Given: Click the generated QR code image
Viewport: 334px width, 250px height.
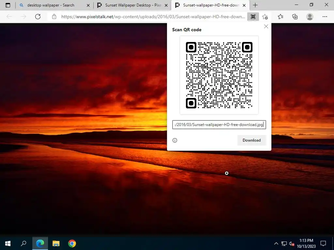Looking at the screenshot, I should tap(219, 75).
